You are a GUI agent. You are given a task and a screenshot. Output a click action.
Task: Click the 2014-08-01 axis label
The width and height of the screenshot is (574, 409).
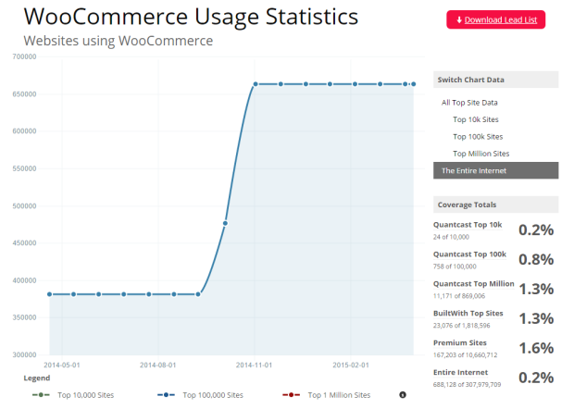157,366
